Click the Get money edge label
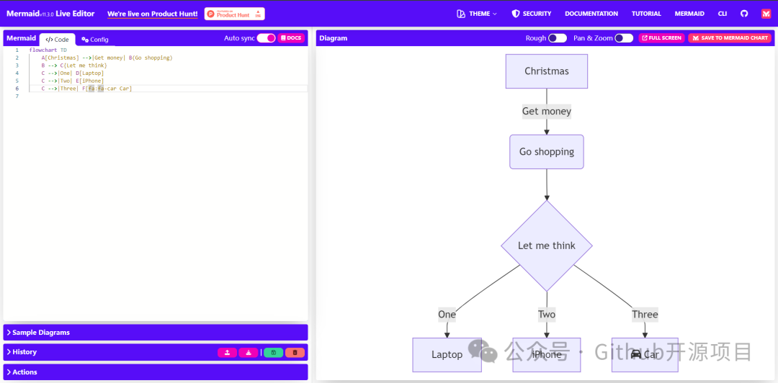778x383 pixels. point(546,112)
